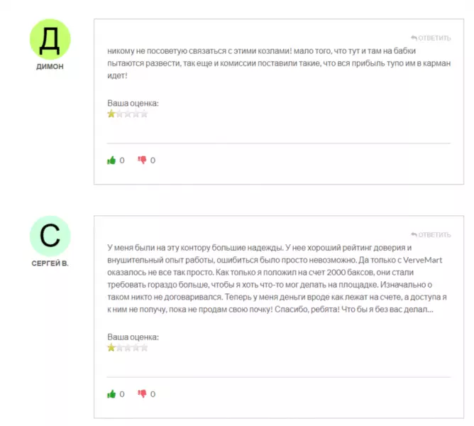The image size is (474, 426).
Task: Click the dislike counter on Сергей's review
Action: coord(153,394)
